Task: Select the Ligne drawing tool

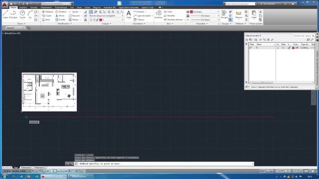Action: pos(5,14)
